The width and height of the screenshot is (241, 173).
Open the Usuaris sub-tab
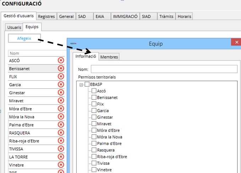14,27
